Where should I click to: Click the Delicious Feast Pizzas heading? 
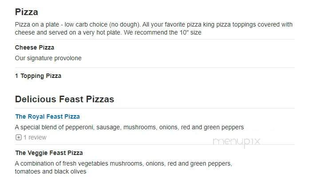64,99
